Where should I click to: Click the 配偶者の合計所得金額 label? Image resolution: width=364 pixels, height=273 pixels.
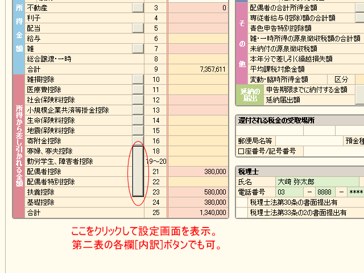[x=283, y=7]
